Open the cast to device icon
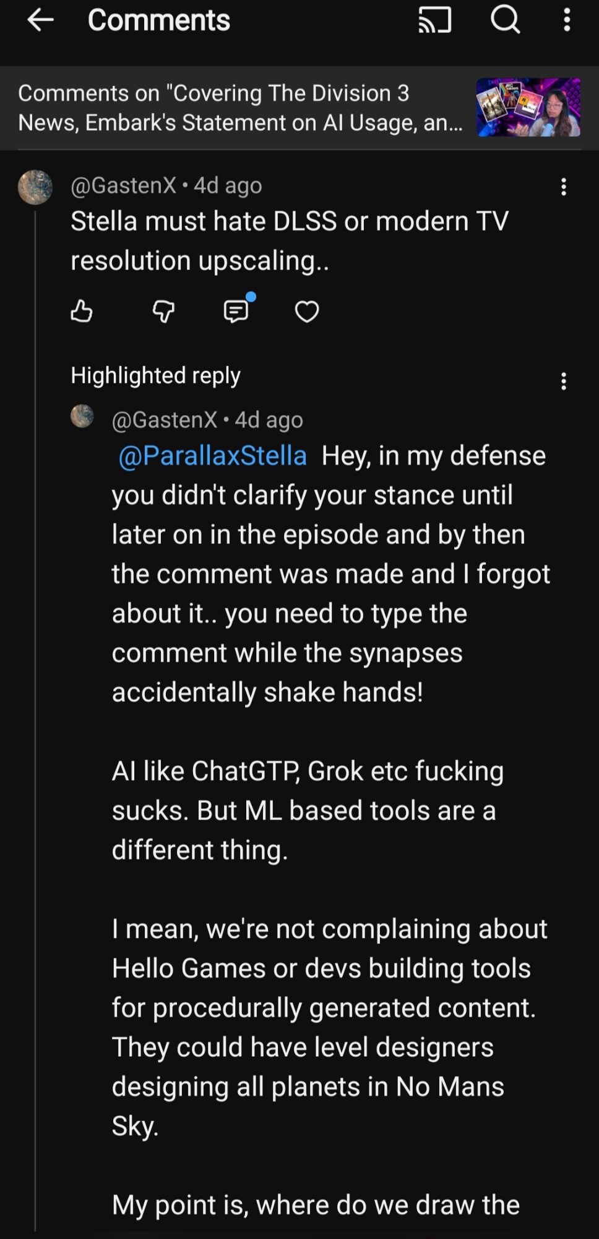599x1239 pixels. tap(434, 20)
